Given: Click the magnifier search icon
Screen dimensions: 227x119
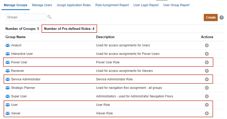Looking at the screenshot, I should tap(49, 17).
